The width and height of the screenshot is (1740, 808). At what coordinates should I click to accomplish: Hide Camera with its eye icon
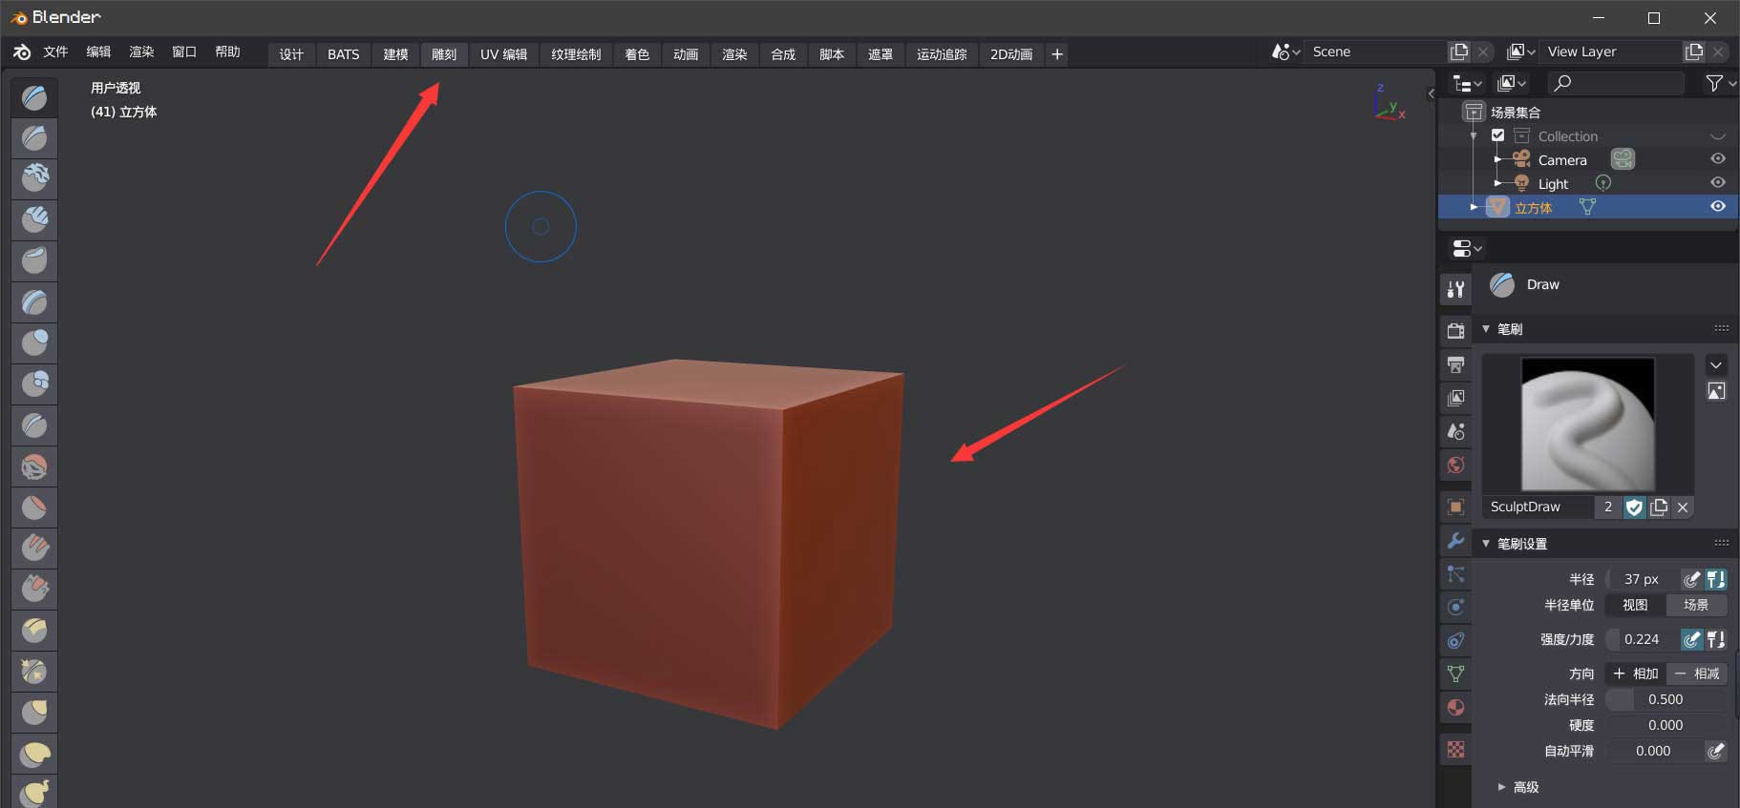1717,158
